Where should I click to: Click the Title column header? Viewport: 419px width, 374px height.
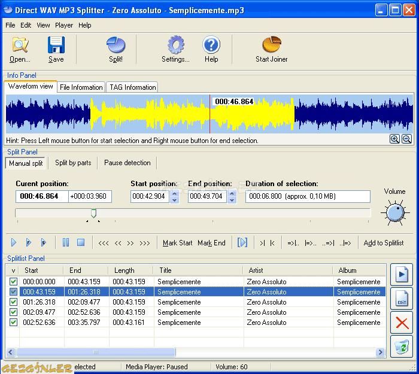tap(198, 270)
